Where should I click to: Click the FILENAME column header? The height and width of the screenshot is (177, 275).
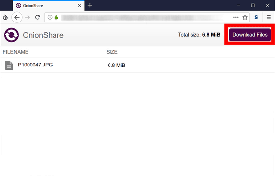click(16, 52)
